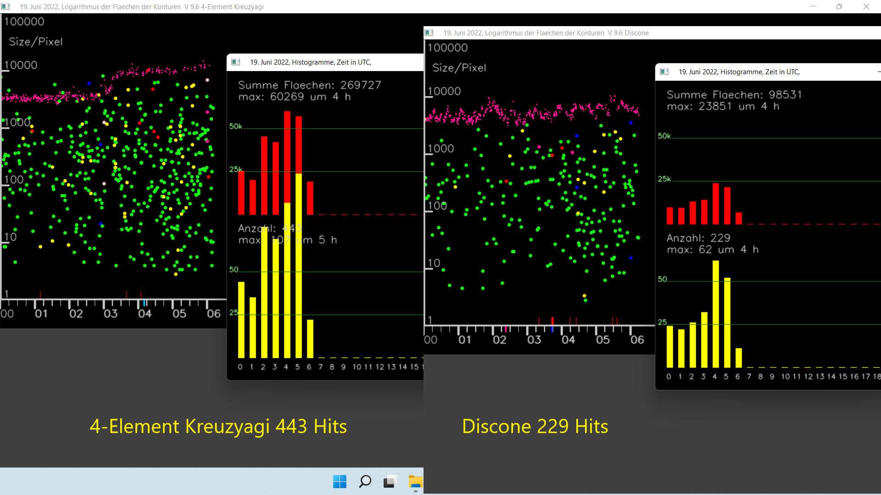
Task: Open the taskbar Search magnifier icon
Action: tap(365, 481)
